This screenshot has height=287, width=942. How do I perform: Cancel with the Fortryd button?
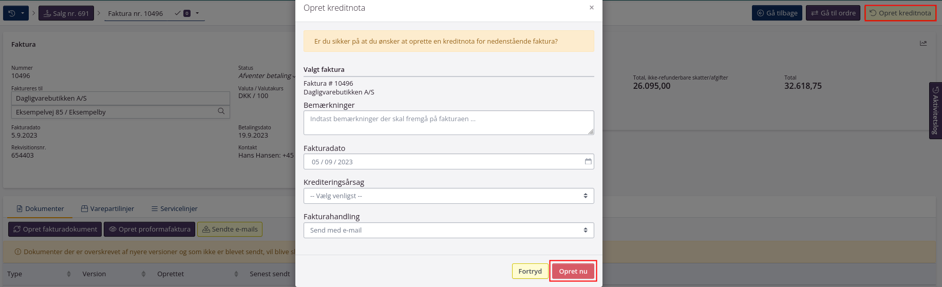[530, 272]
